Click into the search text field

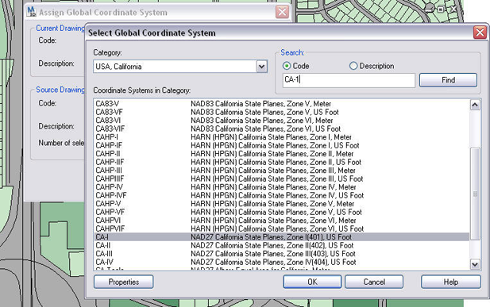[x=349, y=80]
